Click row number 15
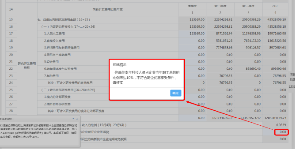This screenshot has height=149, width=295. [11, 19]
